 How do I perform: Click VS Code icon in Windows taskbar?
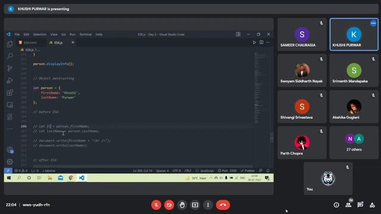click(x=82, y=178)
